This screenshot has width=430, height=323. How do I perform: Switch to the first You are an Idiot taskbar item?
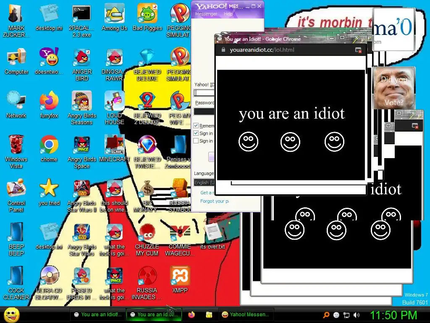(98, 315)
